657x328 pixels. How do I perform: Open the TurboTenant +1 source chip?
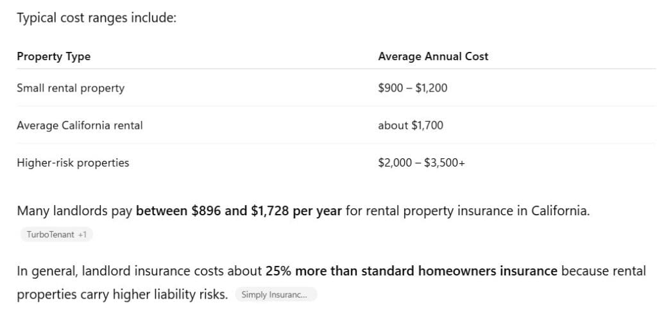[x=56, y=234]
